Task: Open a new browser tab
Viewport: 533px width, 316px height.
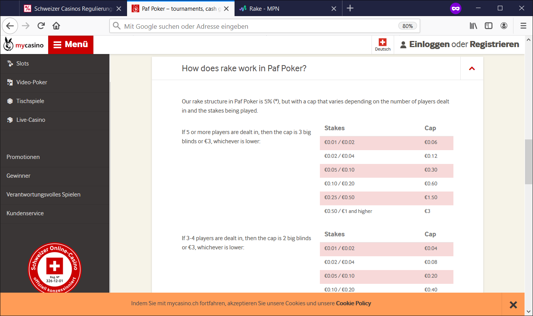Action: [350, 8]
